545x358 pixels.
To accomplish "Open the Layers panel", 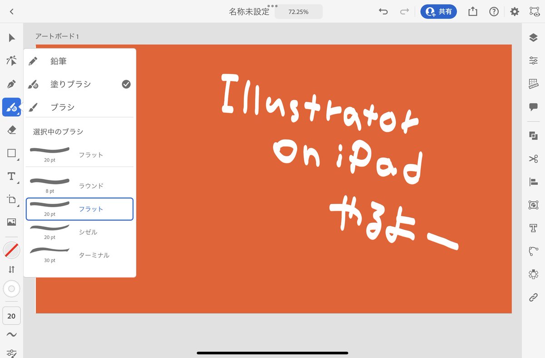I will [533, 38].
